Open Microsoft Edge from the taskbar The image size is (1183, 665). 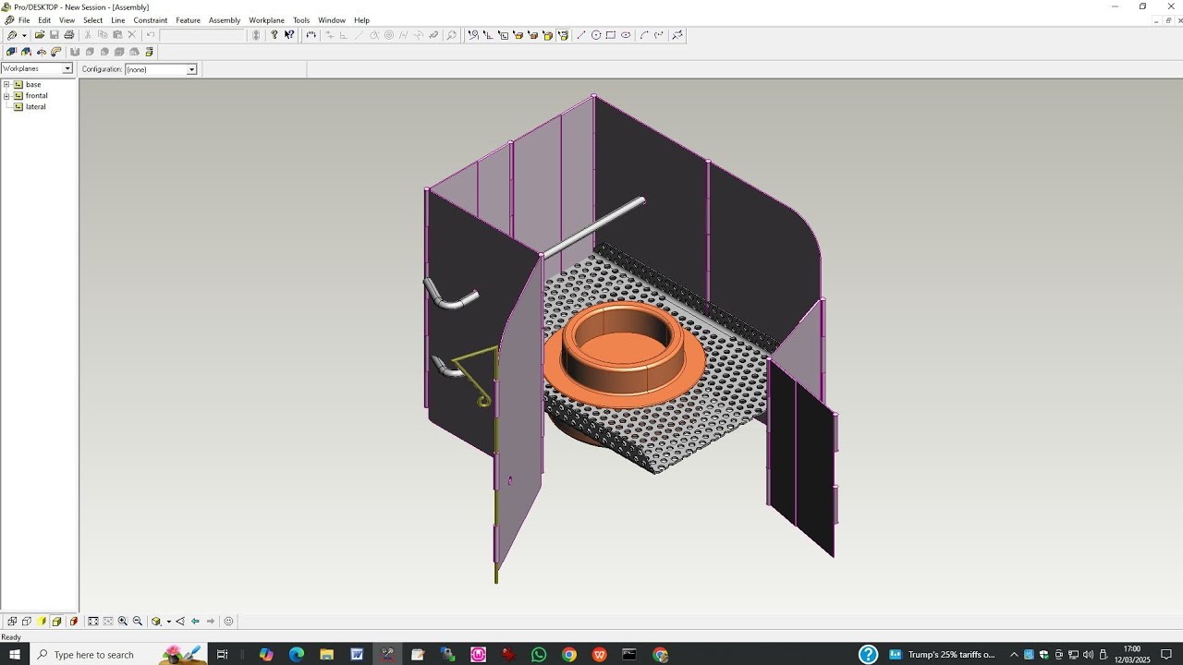(297, 654)
